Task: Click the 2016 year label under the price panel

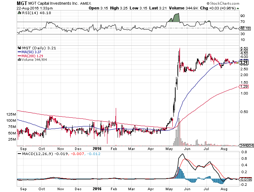Action: 97,149
